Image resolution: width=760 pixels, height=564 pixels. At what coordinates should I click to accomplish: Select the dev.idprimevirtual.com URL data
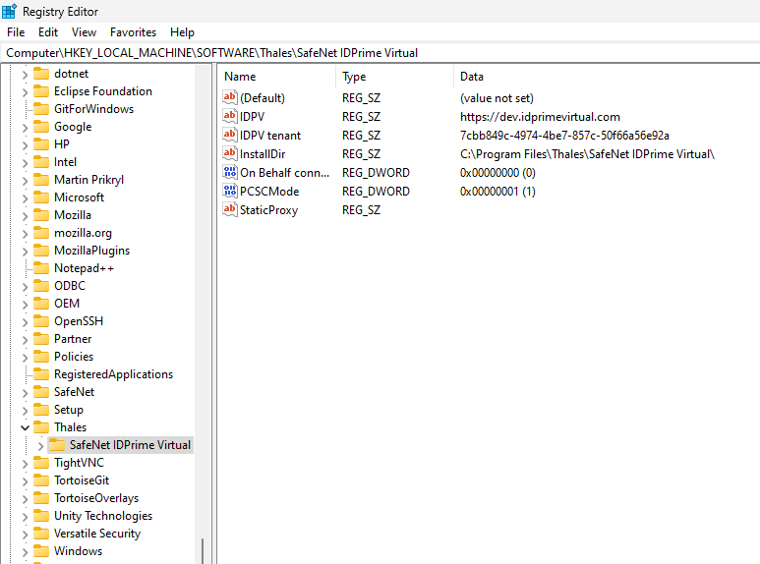(540, 117)
